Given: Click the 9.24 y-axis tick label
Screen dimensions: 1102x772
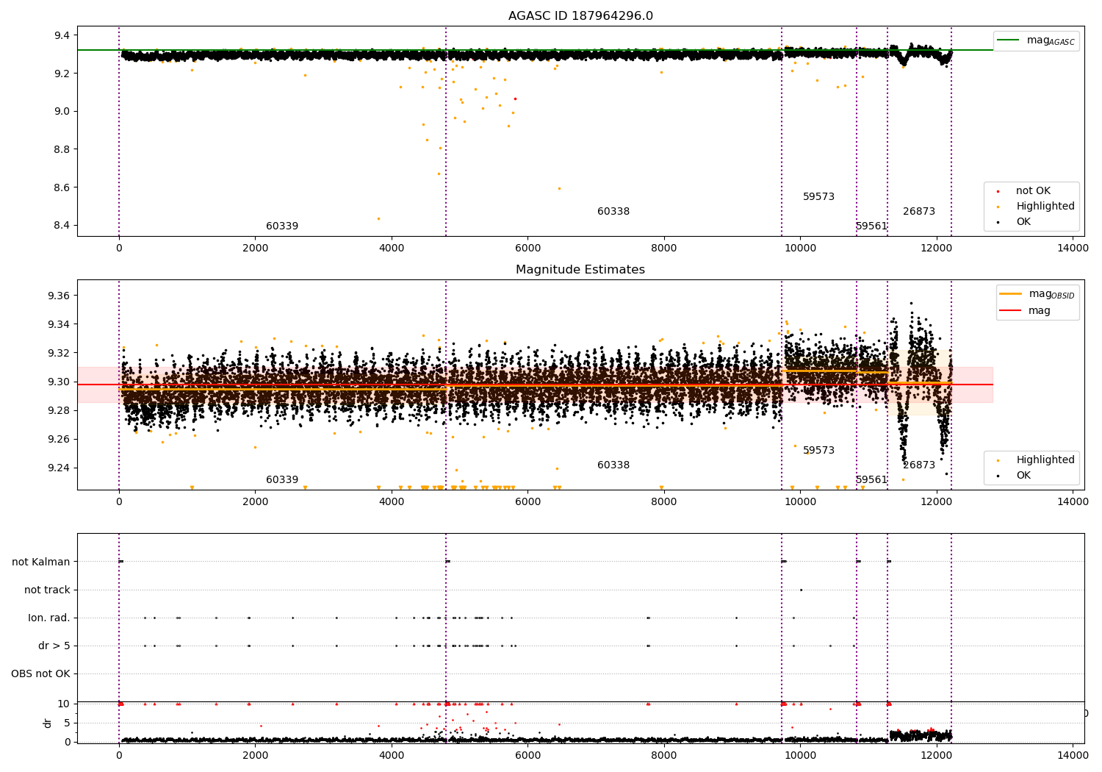Looking at the screenshot, I should click(60, 468).
